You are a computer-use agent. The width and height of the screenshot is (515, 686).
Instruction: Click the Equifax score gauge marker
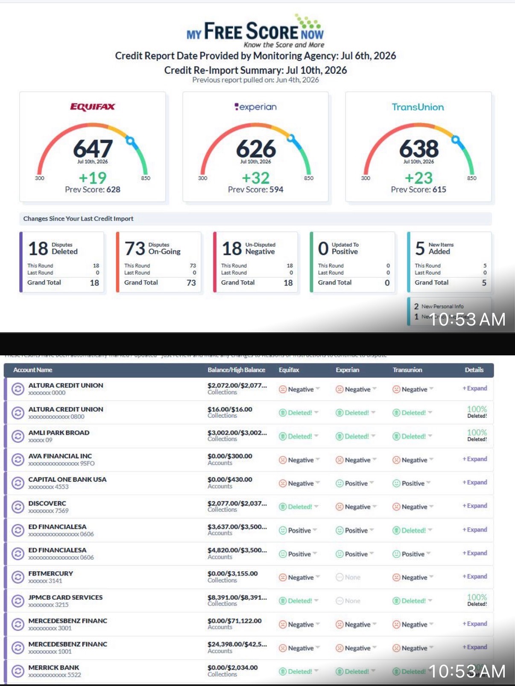point(130,140)
